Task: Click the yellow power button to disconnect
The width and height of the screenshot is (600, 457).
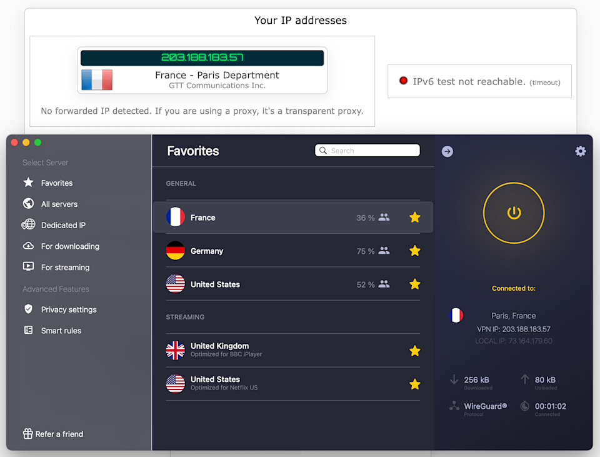Action: pyautogui.click(x=514, y=213)
